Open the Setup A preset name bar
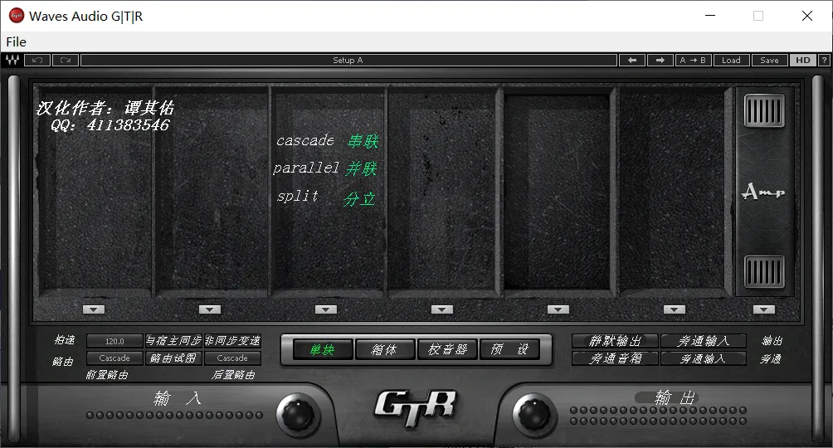 pos(348,60)
